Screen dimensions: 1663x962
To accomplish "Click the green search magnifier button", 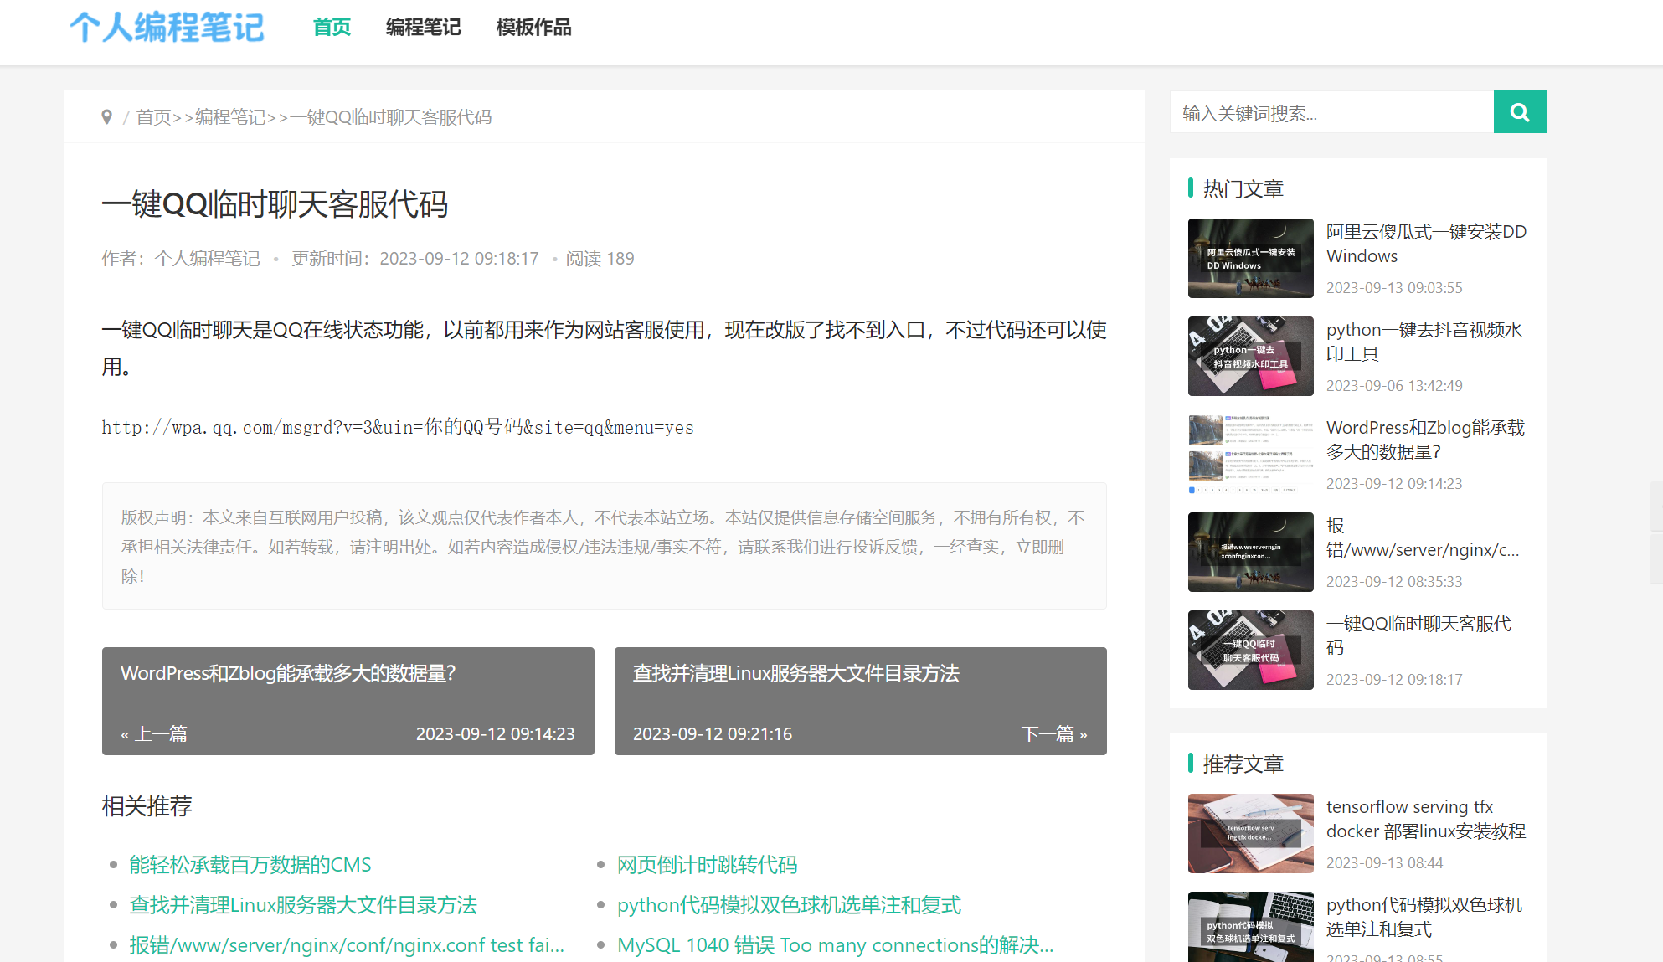I will click(x=1520, y=112).
